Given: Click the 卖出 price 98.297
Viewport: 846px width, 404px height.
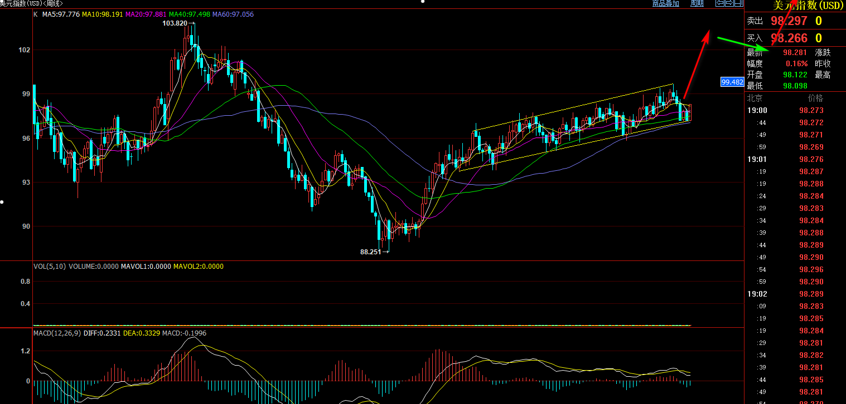Looking at the screenshot, I should pos(789,21).
